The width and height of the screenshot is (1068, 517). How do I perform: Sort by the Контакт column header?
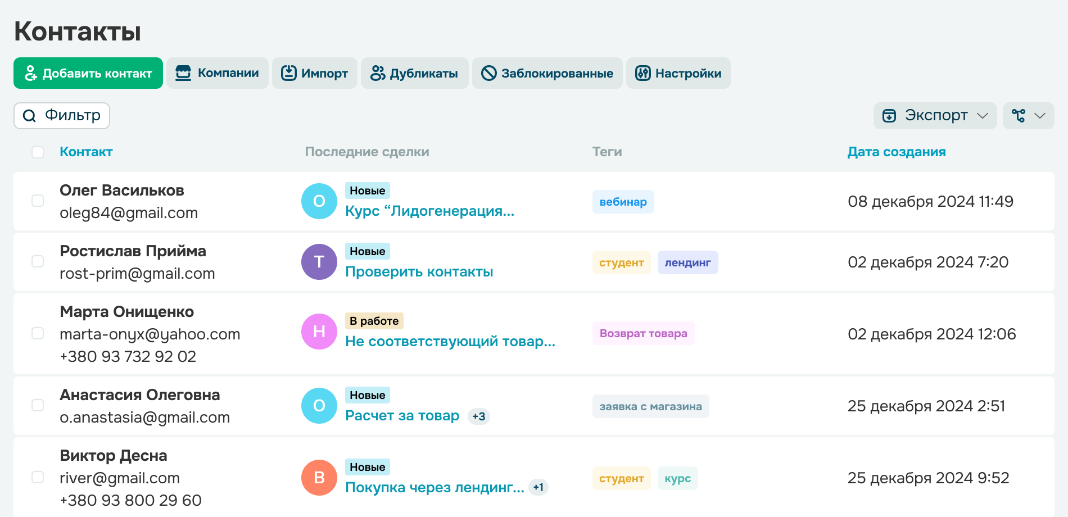point(86,152)
